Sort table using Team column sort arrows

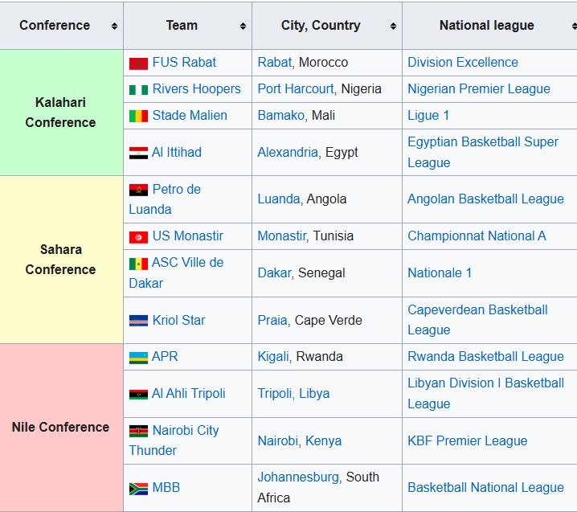coord(243,26)
